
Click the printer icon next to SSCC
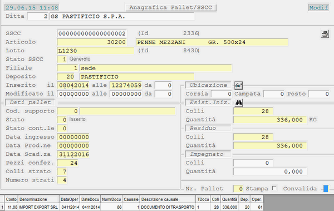325,34
